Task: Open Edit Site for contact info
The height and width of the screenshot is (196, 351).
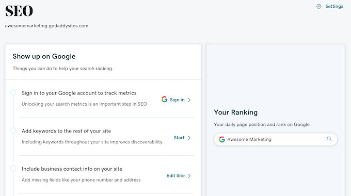Action: 176,176
